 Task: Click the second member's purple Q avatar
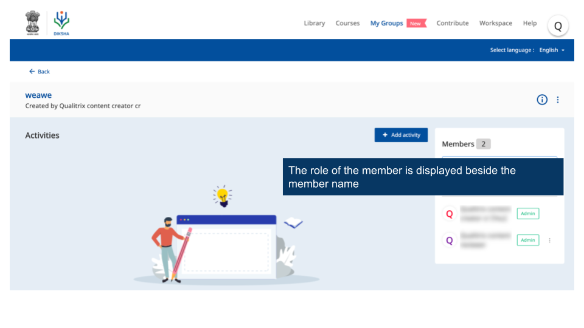point(450,240)
